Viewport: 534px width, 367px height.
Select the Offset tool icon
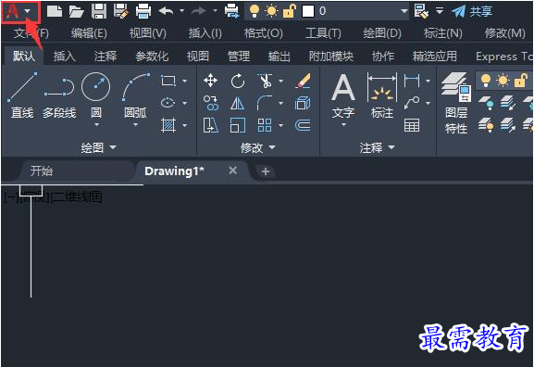coord(303,125)
